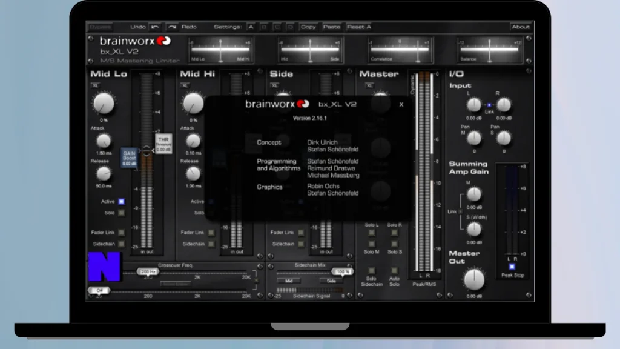This screenshot has height=349, width=620.
Task: Click the Undo arrow icon
Action: tap(155, 27)
